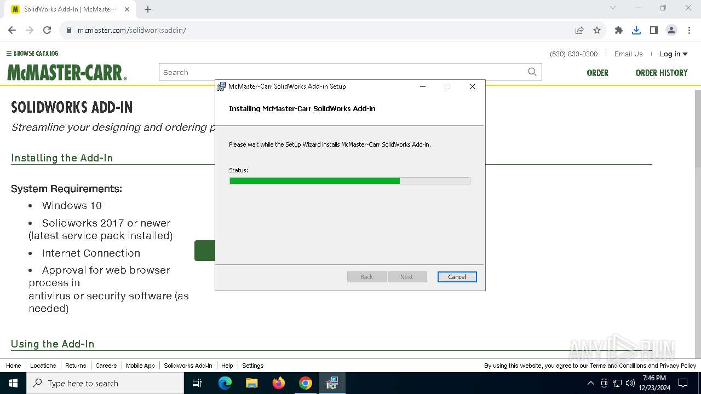Screen dimensions: 701x394
Task: Click the ORDER tab
Action: coord(597,73)
